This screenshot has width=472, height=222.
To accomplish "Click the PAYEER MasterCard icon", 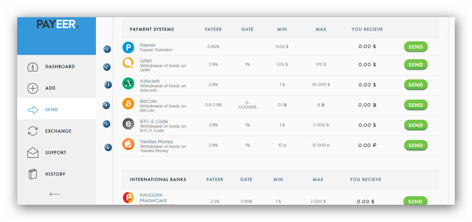I will pos(128,198).
